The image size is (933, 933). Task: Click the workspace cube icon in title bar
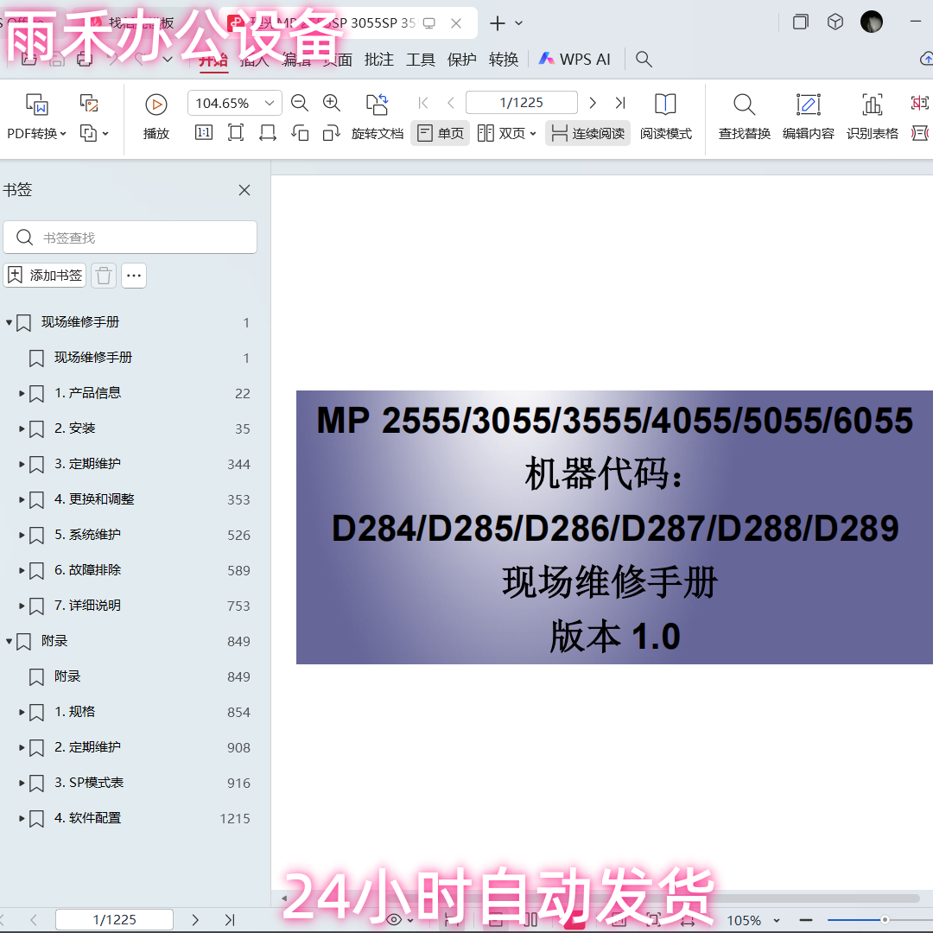tap(835, 22)
